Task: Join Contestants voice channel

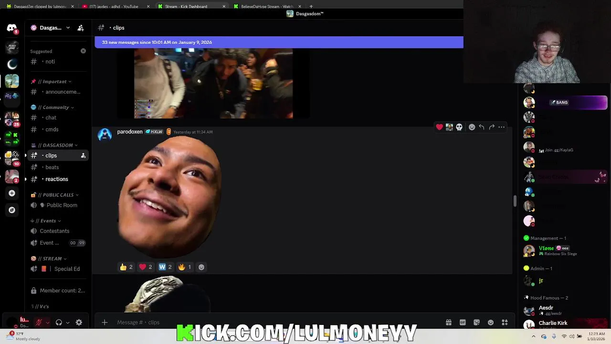Action: 58,231
